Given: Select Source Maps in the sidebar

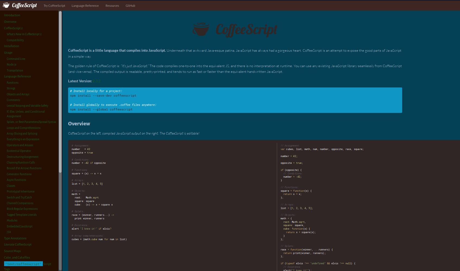Looking at the screenshot, I should pos(12,251).
